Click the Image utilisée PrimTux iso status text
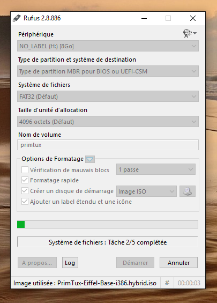This screenshot has width=217, height=303. pyautogui.click(x=85, y=283)
